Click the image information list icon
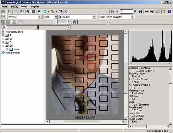 click(x=9, y=11)
